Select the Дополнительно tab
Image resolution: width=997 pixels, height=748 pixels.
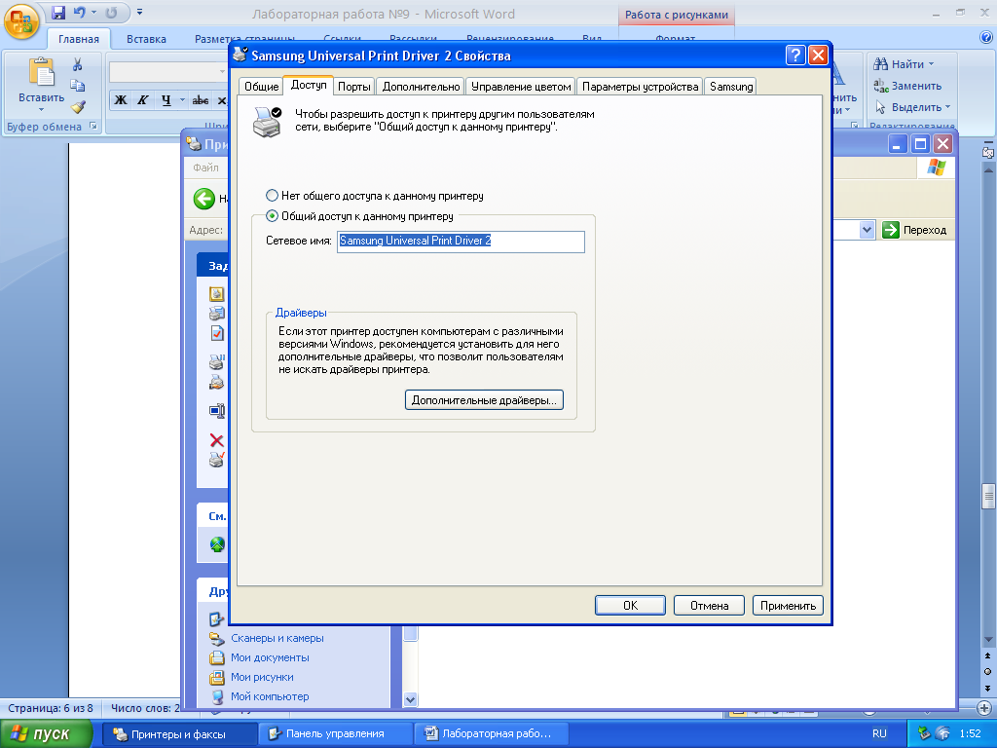421,87
